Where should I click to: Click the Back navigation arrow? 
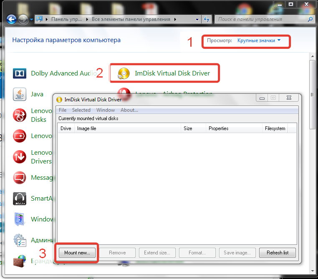pyautogui.click(x=11, y=19)
